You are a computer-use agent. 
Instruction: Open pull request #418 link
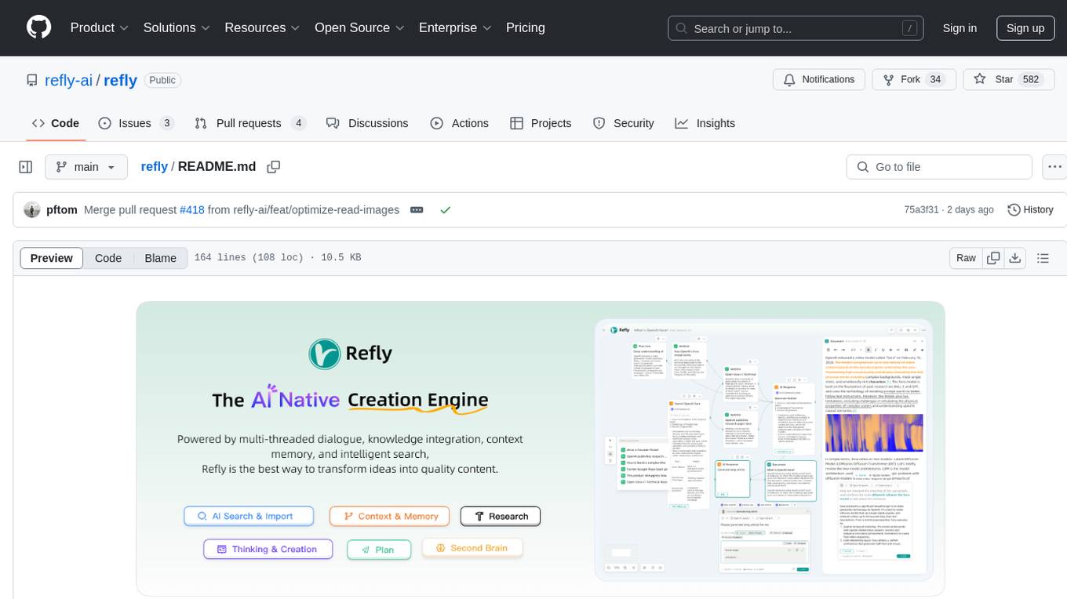(191, 209)
